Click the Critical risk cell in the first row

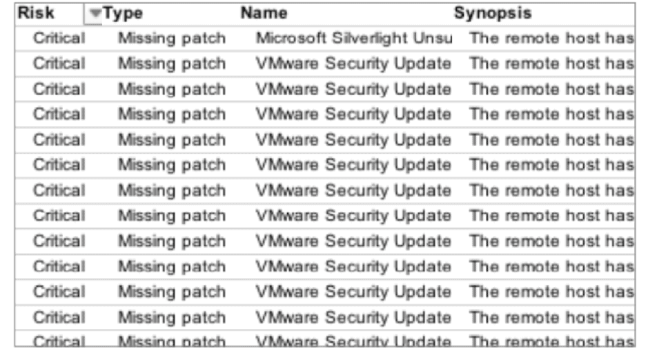(59, 39)
